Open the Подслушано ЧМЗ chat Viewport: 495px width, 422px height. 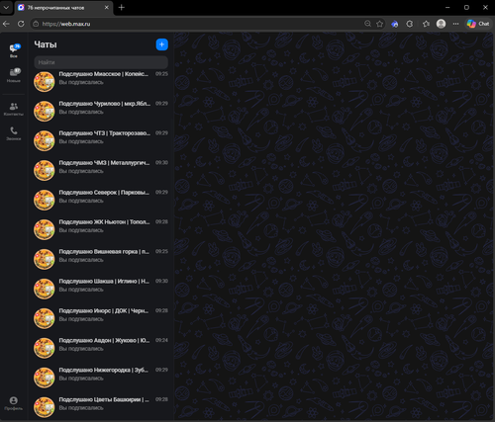[x=101, y=170]
